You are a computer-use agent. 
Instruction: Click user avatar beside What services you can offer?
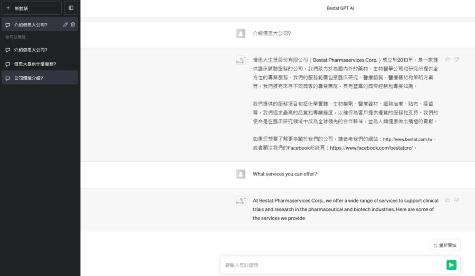(241, 174)
